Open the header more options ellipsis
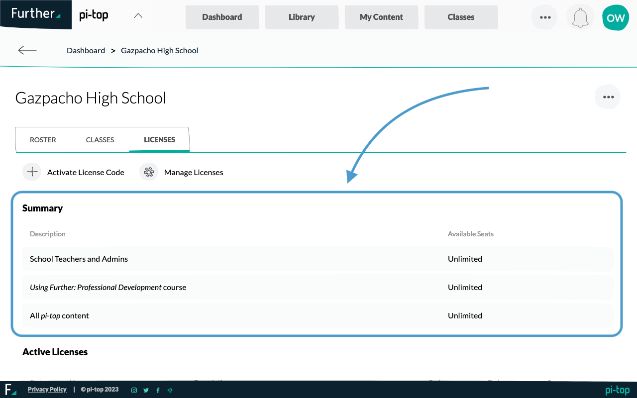 pyautogui.click(x=545, y=17)
